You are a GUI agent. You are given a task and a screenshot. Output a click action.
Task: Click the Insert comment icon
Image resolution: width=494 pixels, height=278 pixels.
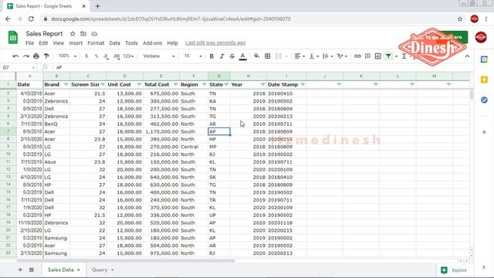[367, 56]
